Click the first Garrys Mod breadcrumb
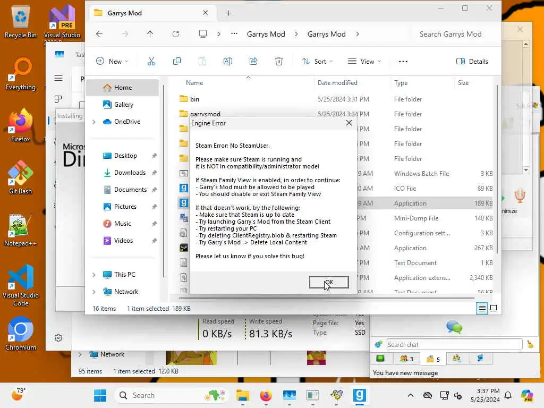544x408 pixels. click(266, 34)
